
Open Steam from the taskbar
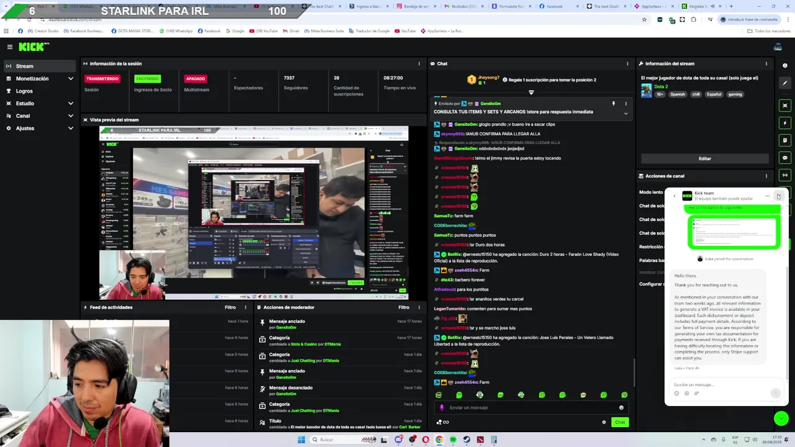tap(466, 440)
